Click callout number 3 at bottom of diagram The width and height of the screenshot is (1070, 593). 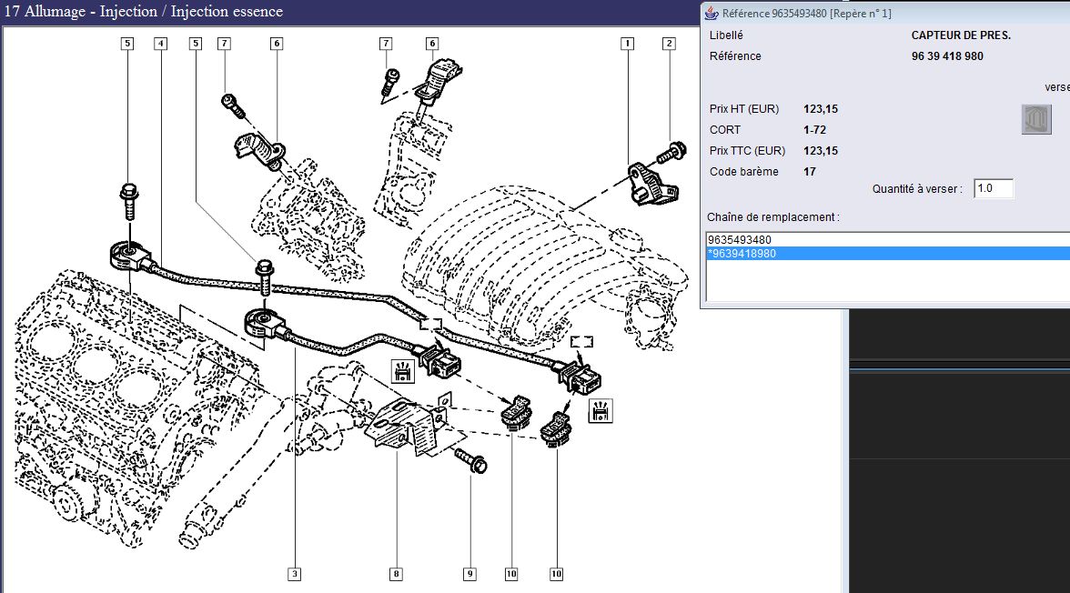[x=294, y=574]
